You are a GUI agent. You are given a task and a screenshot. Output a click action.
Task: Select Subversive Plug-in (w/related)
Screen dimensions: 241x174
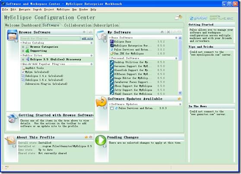(46, 84)
